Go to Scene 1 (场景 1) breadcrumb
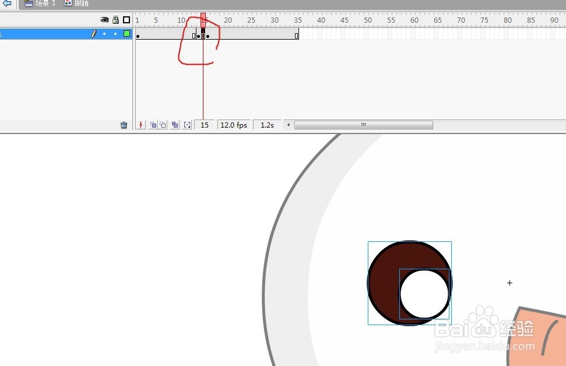The width and height of the screenshot is (566, 366). (40, 3)
